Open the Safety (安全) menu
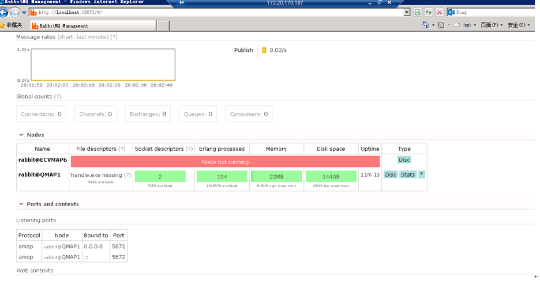 (x=519, y=25)
